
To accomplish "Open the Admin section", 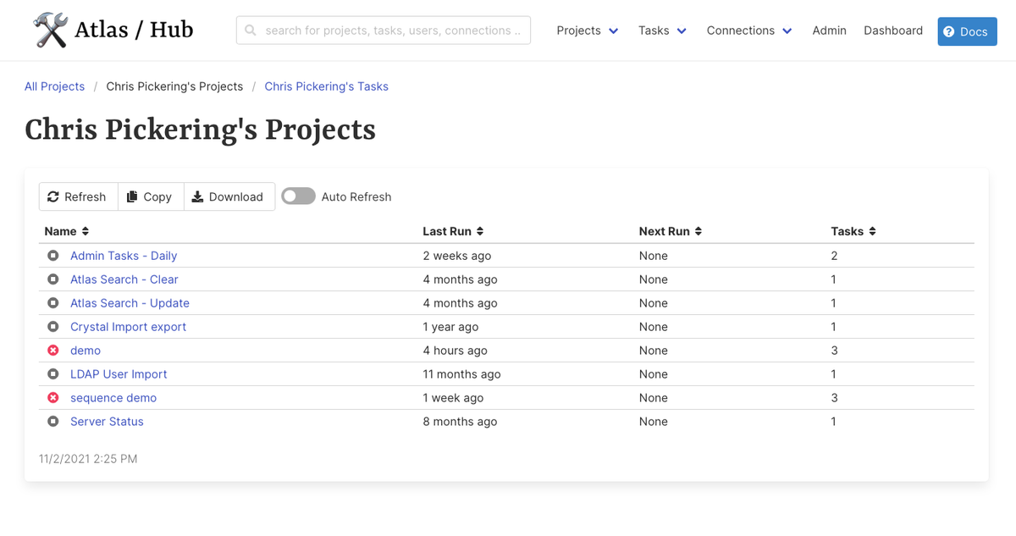I will [829, 30].
